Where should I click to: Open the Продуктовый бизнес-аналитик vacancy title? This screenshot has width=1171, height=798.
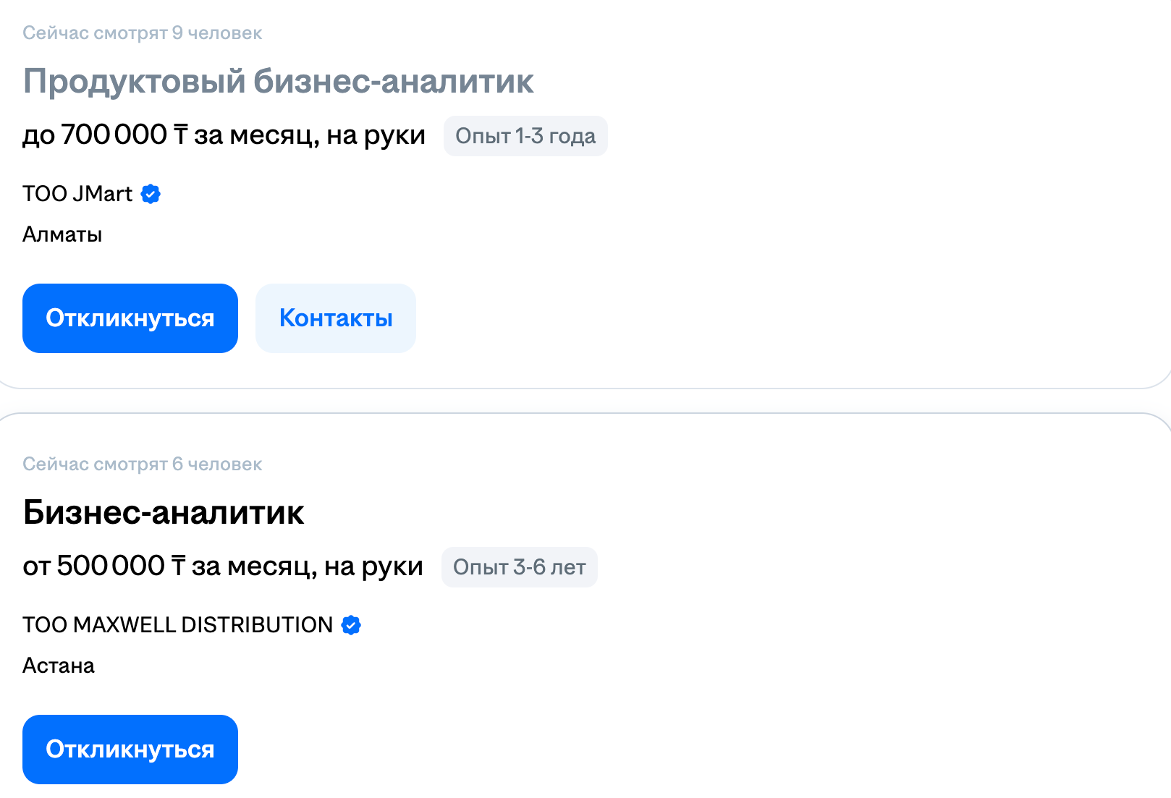pyautogui.click(x=278, y=81)
